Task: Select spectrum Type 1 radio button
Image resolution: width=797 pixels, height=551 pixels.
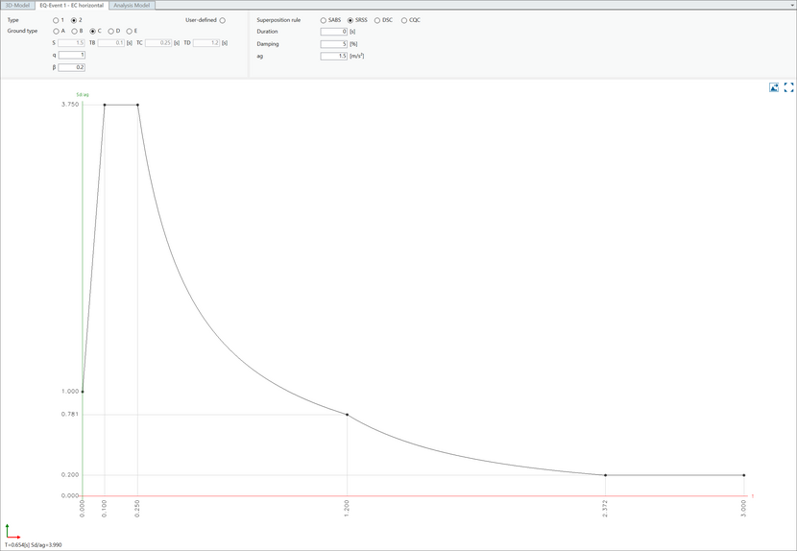Action: pos(56,20)
